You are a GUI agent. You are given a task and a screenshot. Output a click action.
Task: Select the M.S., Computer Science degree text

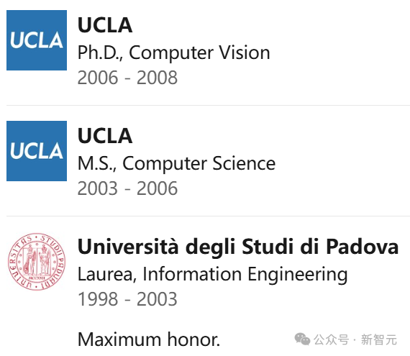(176, 164)
